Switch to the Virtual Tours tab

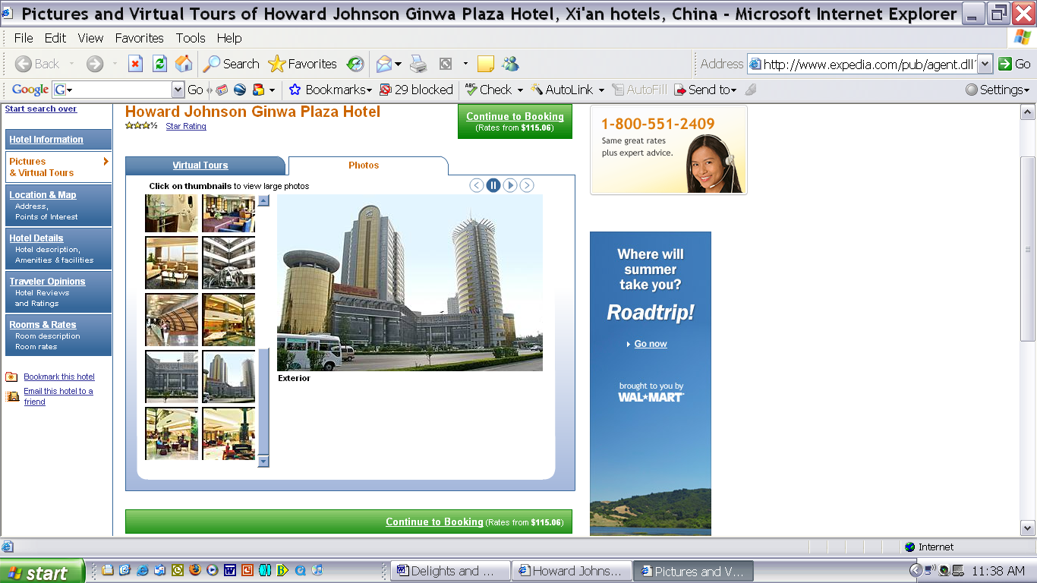[x=200, y=165]
